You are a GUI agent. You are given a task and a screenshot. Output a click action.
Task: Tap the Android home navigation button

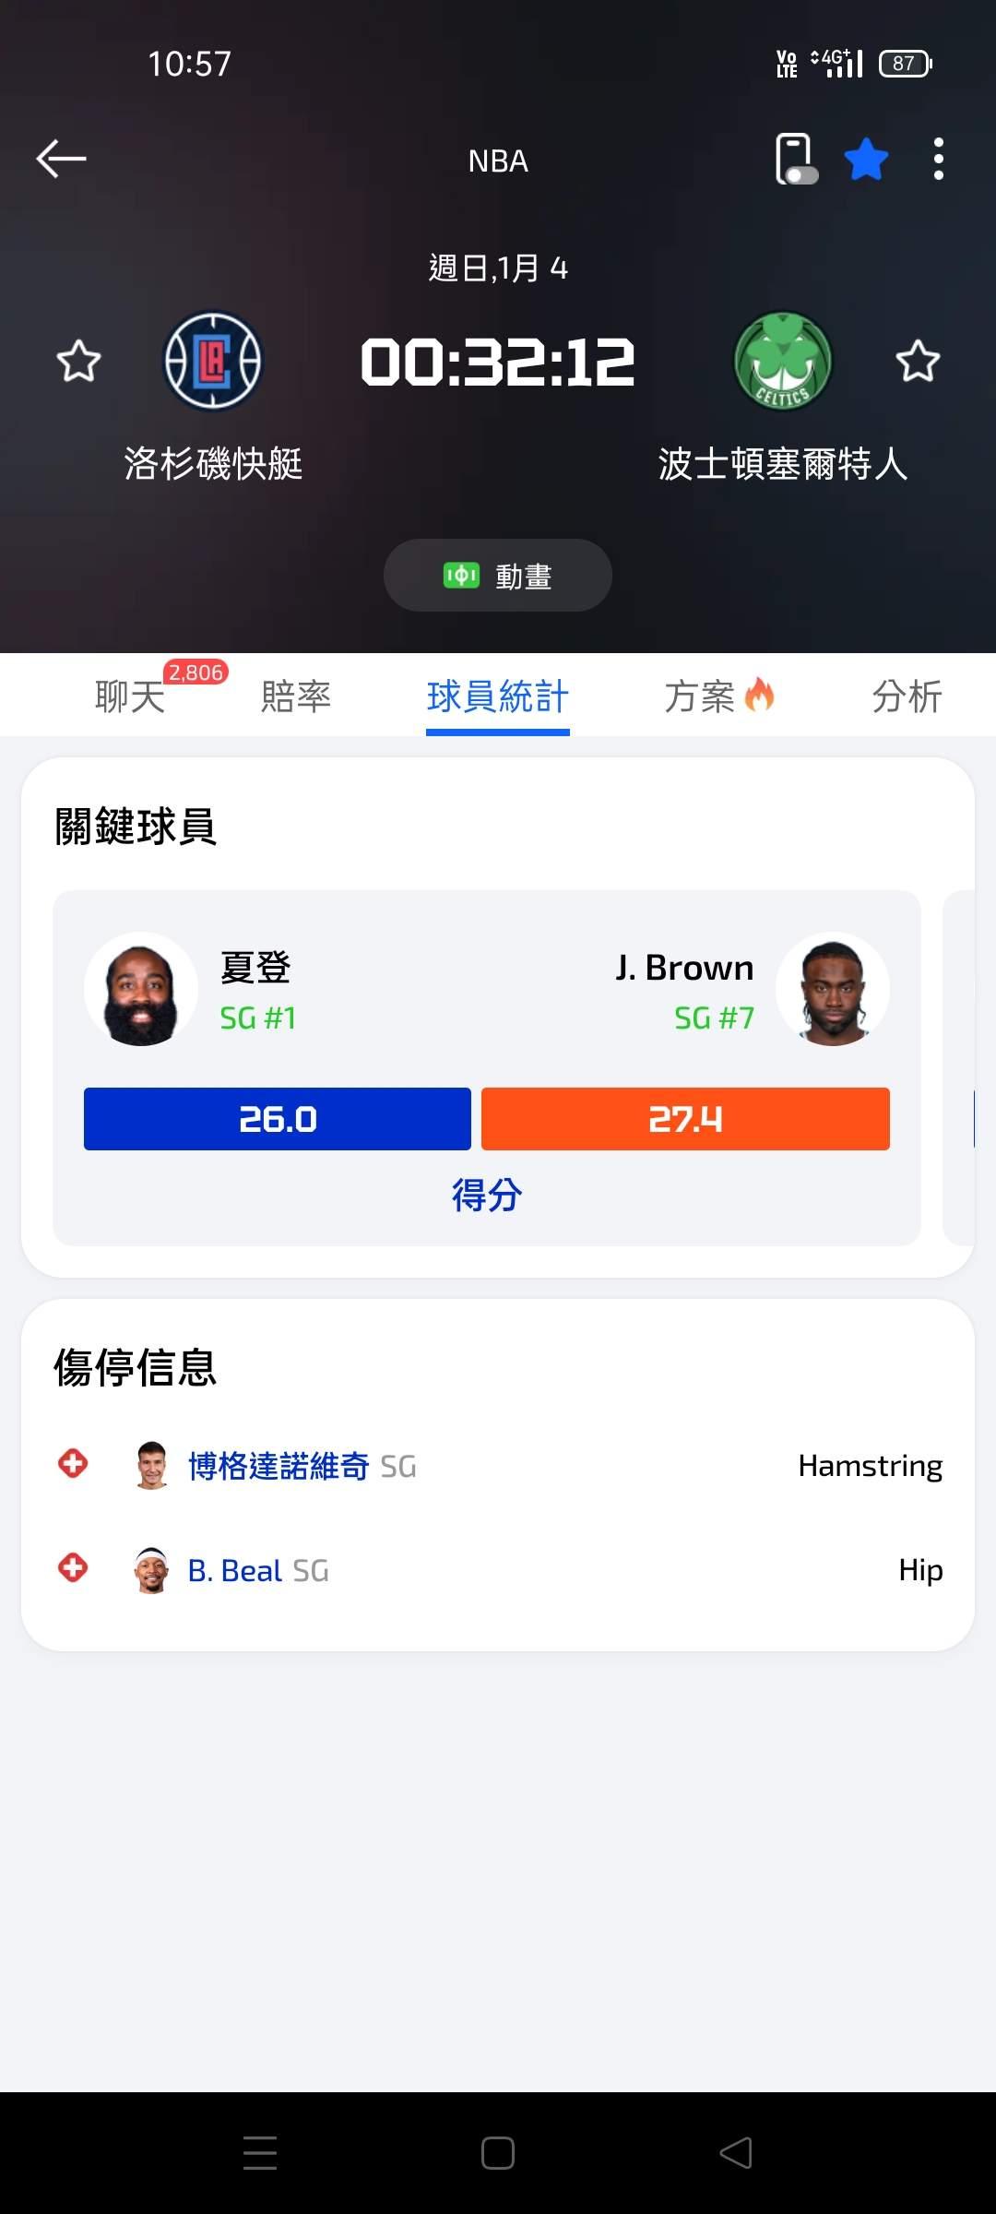pyautogui.click(x=498, y=2153)
